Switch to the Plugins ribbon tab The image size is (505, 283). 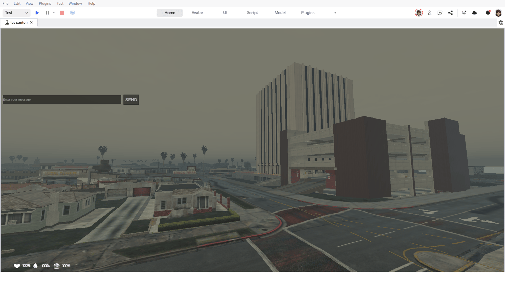(x=308, y=13)
